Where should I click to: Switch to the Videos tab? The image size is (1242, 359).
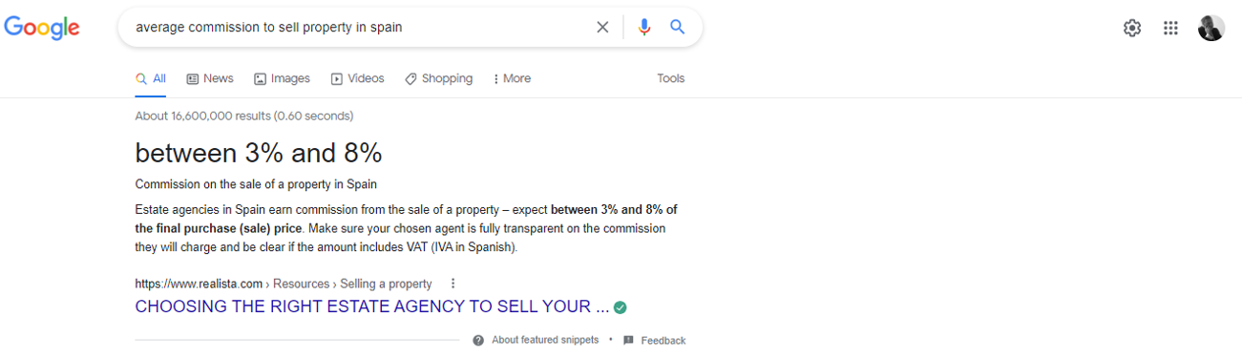tap(358, 78)
